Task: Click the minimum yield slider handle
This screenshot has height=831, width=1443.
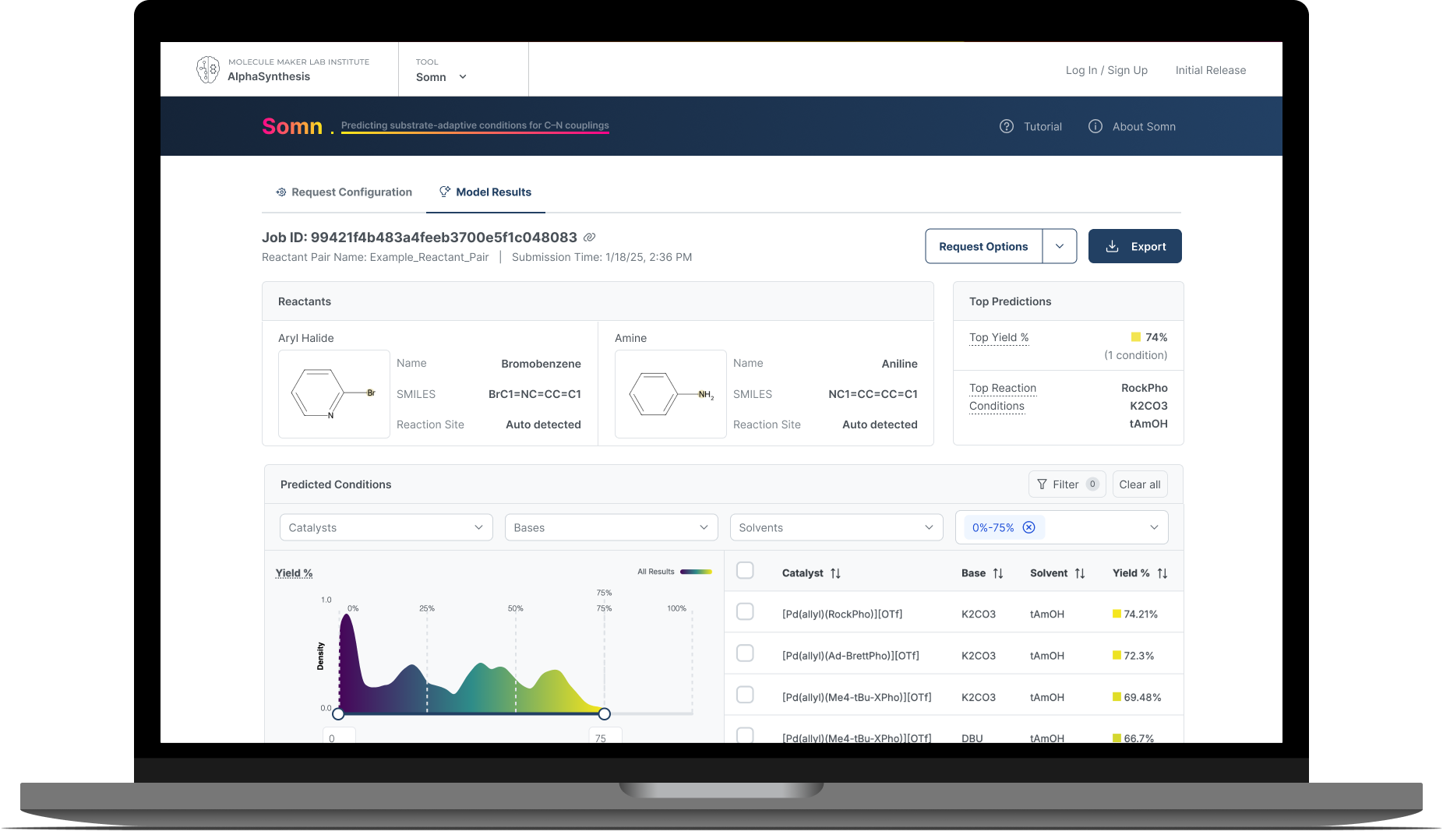Action: [338, 713]
